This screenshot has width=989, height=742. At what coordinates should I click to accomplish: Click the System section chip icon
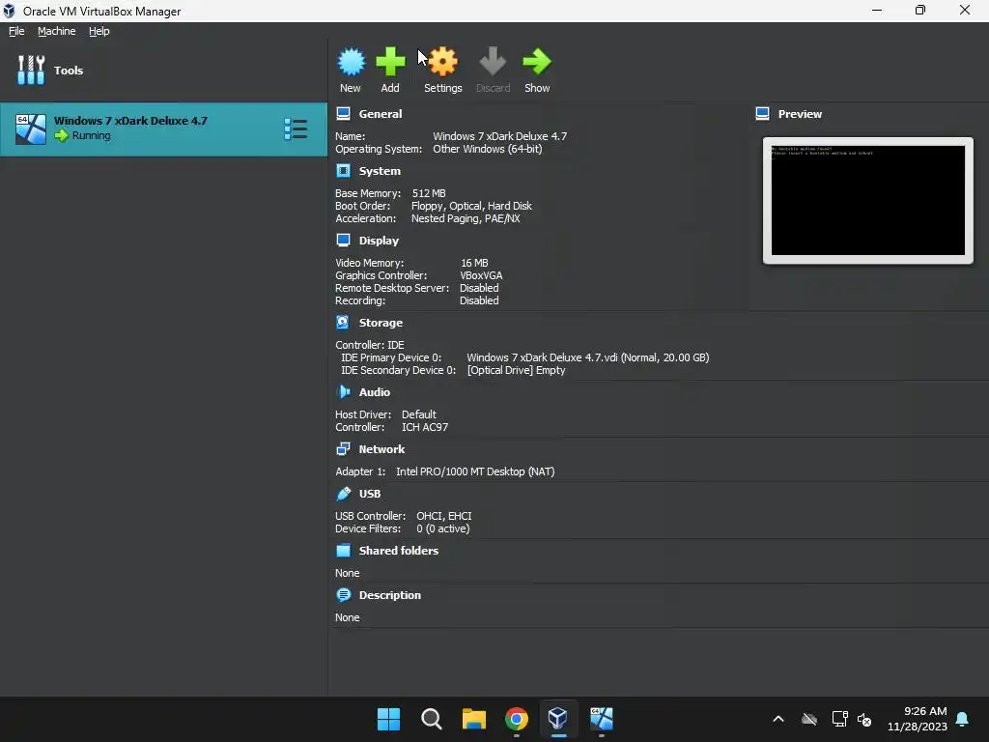click(x=343, y=171)
